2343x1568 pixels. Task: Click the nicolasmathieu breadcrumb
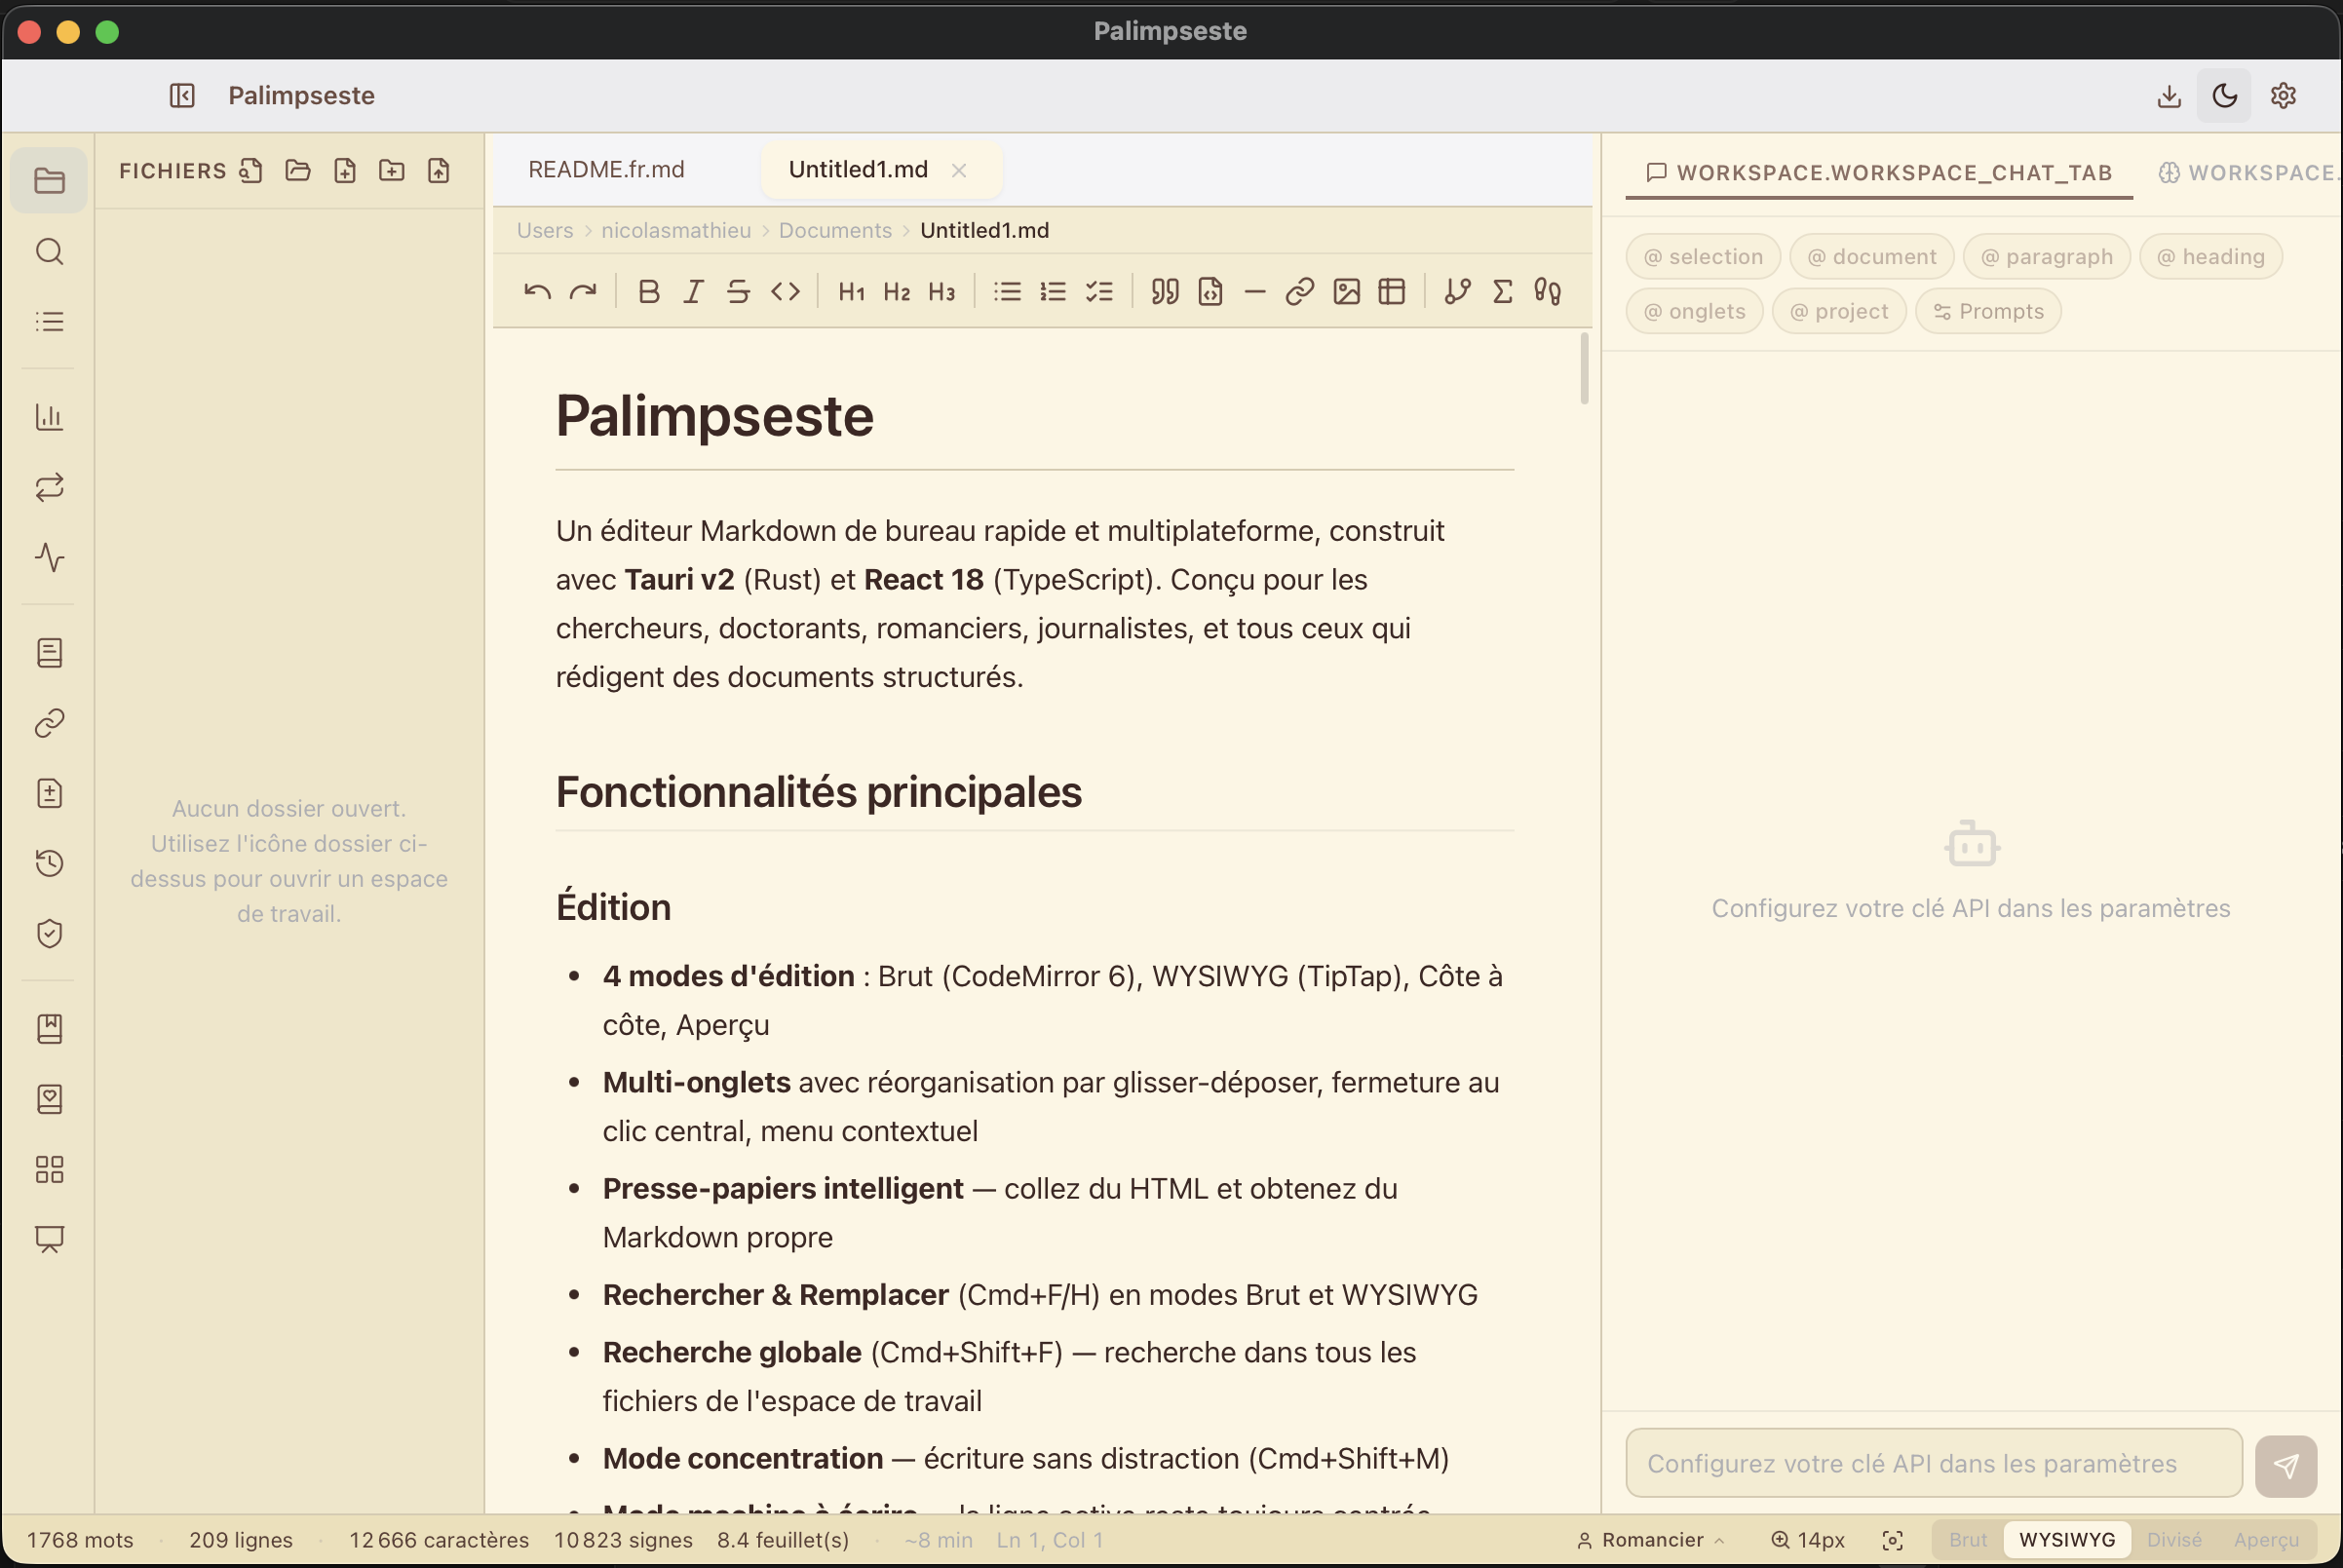676,230
